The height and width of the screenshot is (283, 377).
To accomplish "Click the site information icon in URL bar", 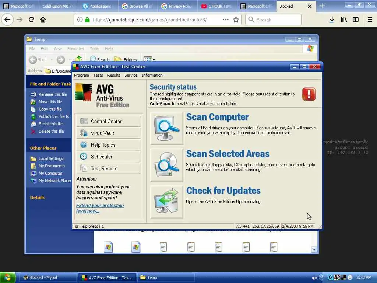I will pyautogui.click(x=80, y=20).
